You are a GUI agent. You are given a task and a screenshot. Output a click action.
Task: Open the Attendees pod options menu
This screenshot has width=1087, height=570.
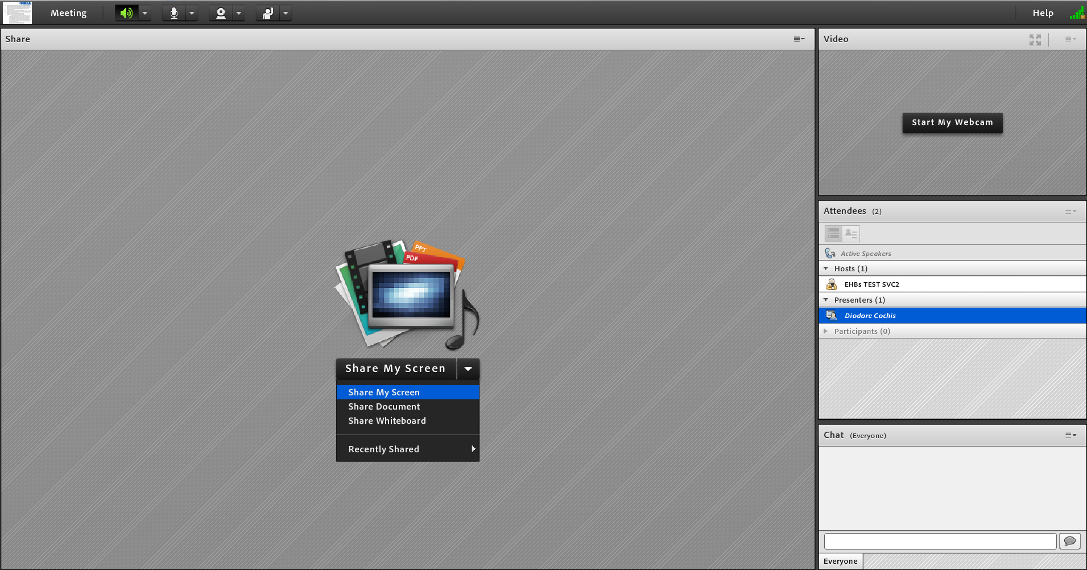1071,211
